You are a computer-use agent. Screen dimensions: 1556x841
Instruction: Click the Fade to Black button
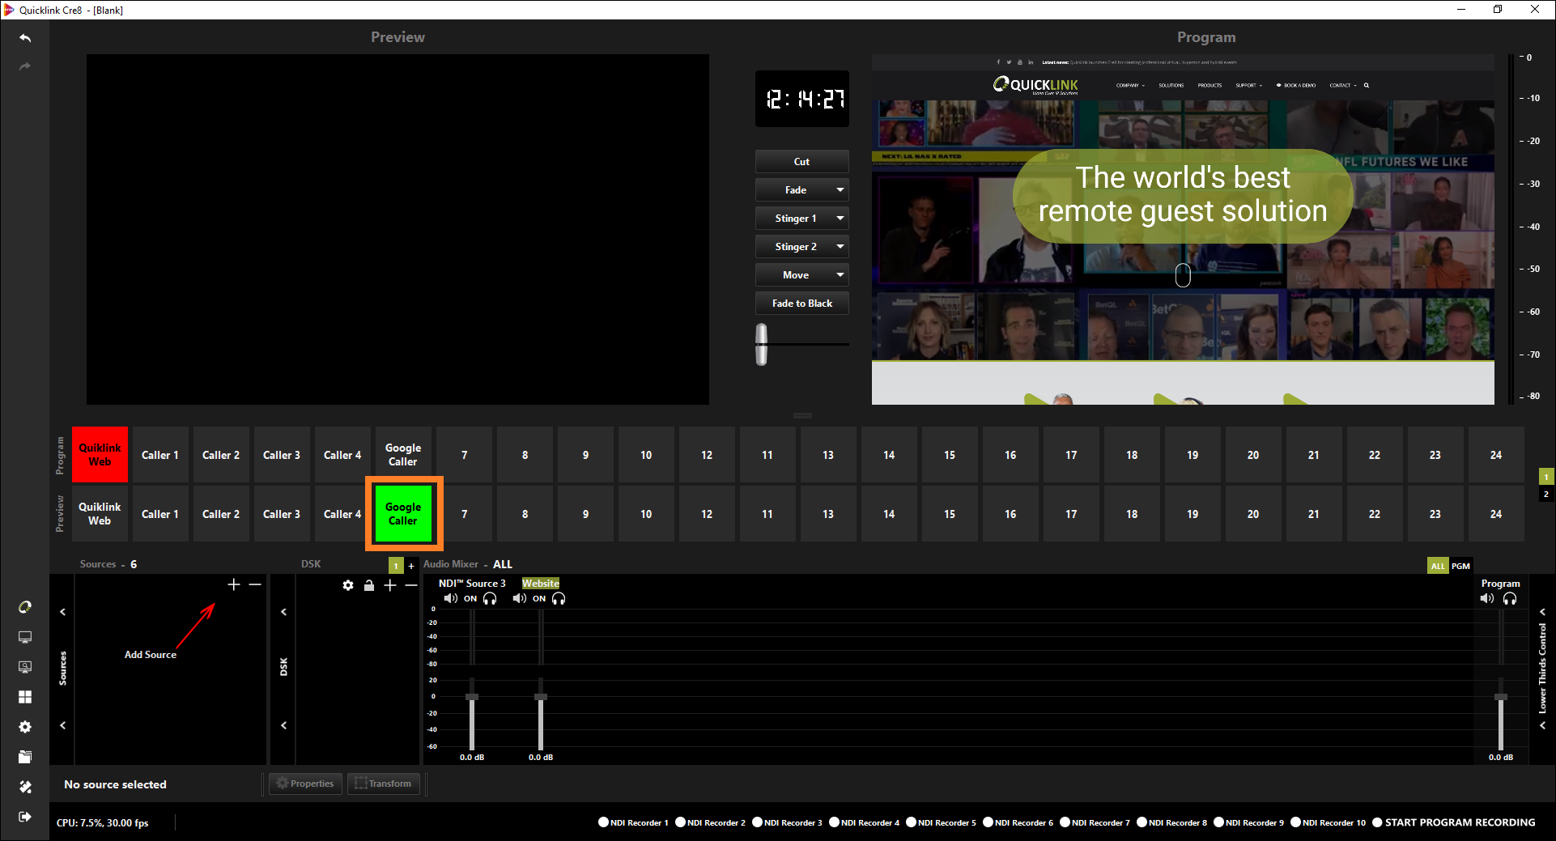[802, 304]
